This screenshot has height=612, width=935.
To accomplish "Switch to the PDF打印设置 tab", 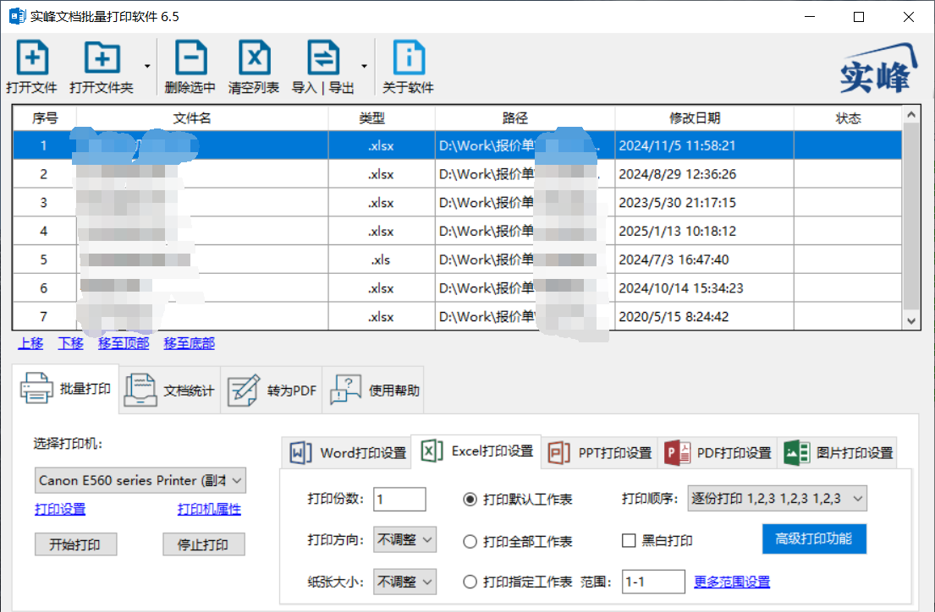I will 718,453.
